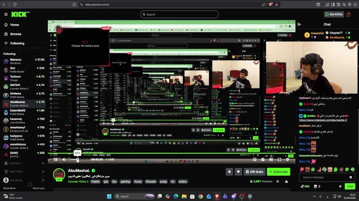This screenshot has height=201, width=359.
Task: Share the stream via share icon
Action: 277,181
